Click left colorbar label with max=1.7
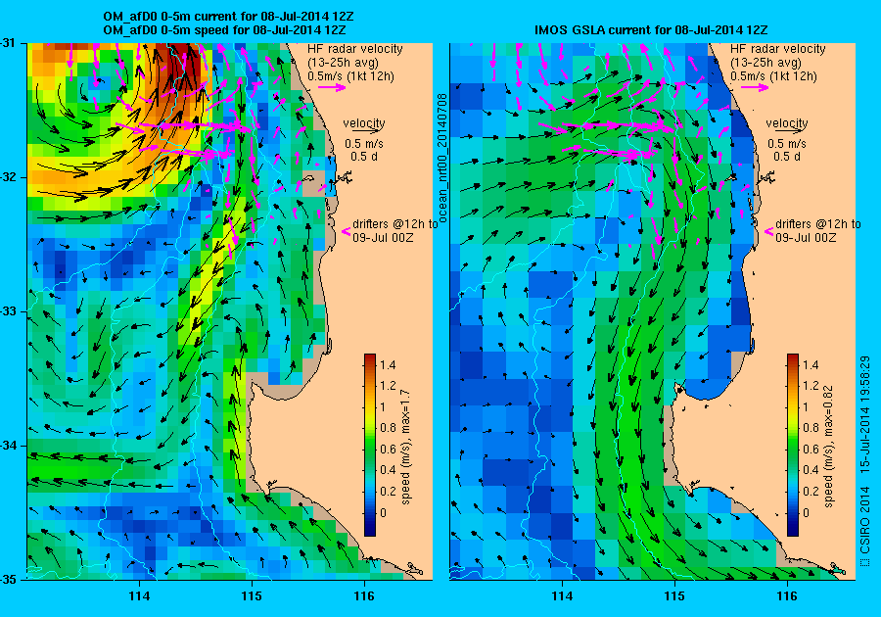The image size is (881, 617). click(x=405, y=447)
